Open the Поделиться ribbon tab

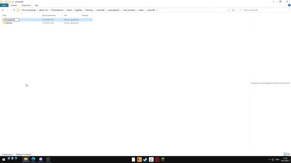point(26,5)
